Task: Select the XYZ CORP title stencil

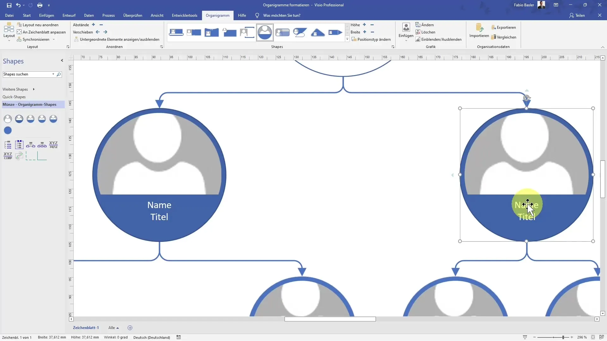Action: [8, 156]
